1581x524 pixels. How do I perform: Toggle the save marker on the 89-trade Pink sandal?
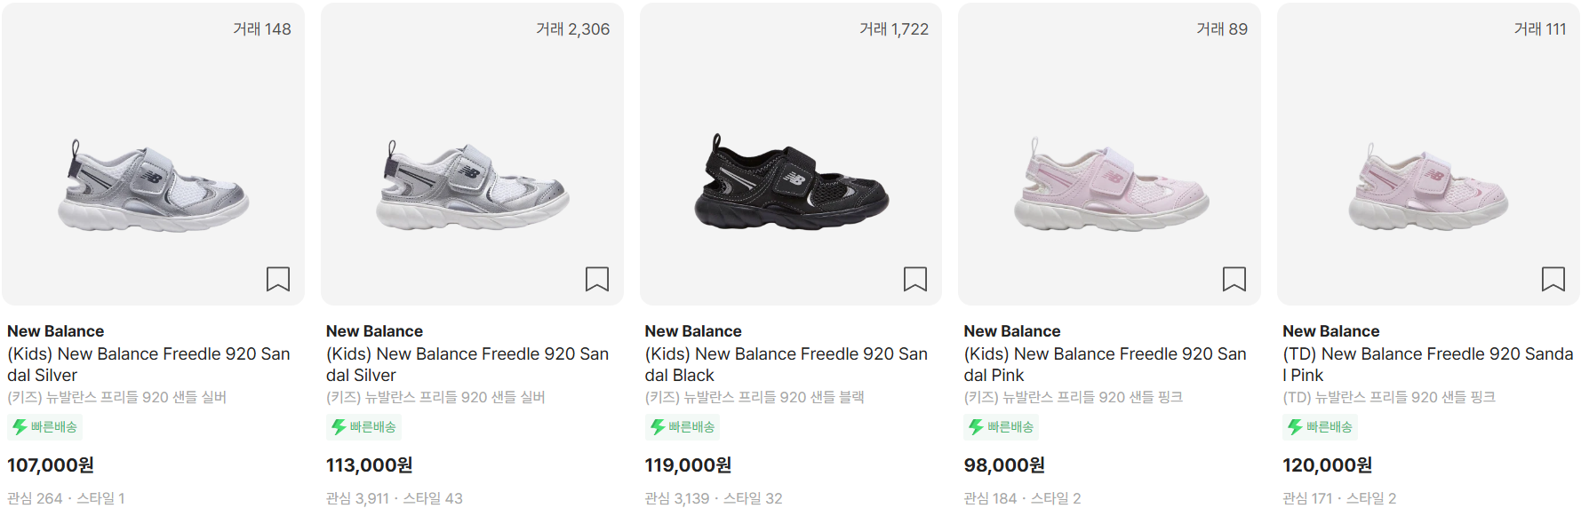(1234, 279)
